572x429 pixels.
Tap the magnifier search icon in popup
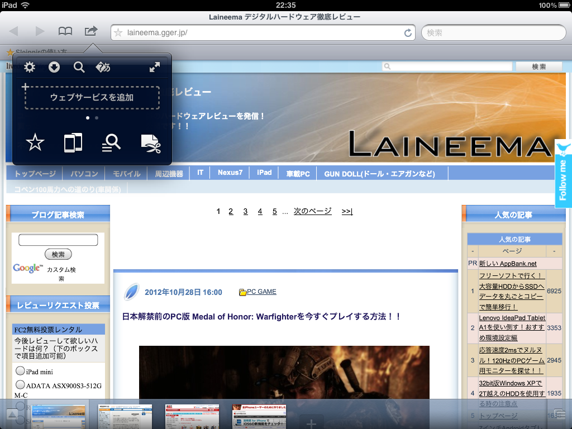click(x=79, y=67)
